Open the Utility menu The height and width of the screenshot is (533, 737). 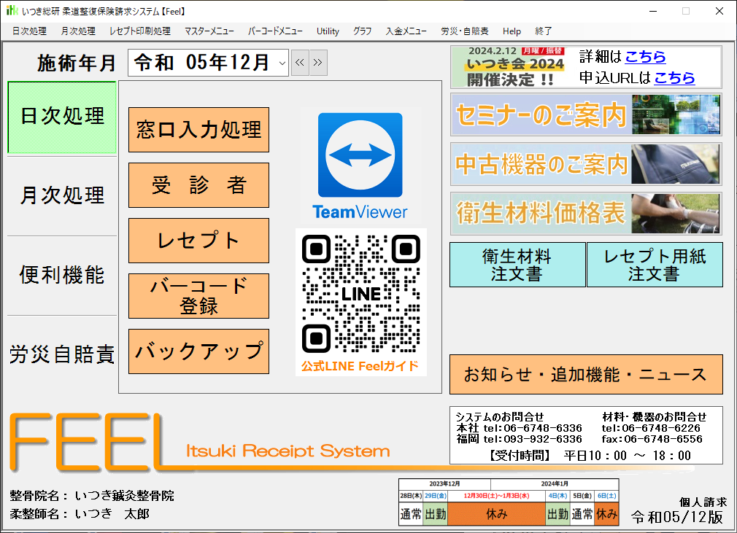(x=328, y=31)
